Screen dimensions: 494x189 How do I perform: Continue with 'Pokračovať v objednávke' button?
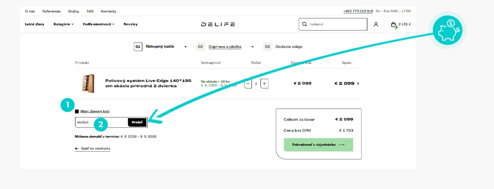(x=318, y=145)
